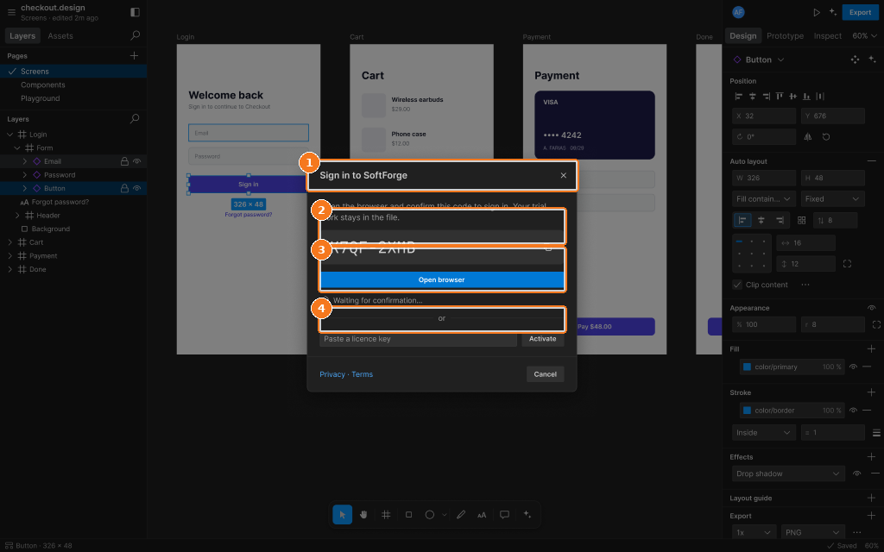This screenshot has width=884, height=552.
Task: Click the AF user avatar
Action: (x=738, y=12)
